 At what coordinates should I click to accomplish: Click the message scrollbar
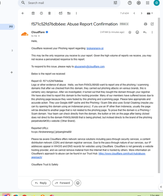[159, 95]
